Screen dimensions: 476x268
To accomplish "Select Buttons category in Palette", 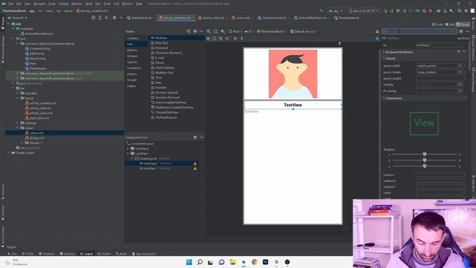I will coord(132,50).
